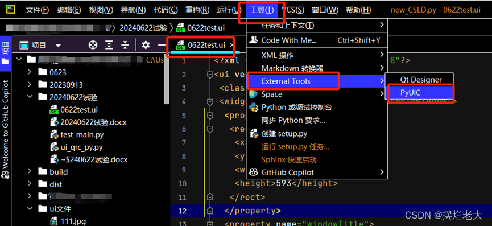Open the 窗口(W) menu
Image resolution: width=492 pixels, height=226 pixels.
[x=325, y=10]
